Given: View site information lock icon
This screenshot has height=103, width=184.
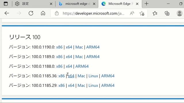Looking at the screenshot, I should coord(57,13).
